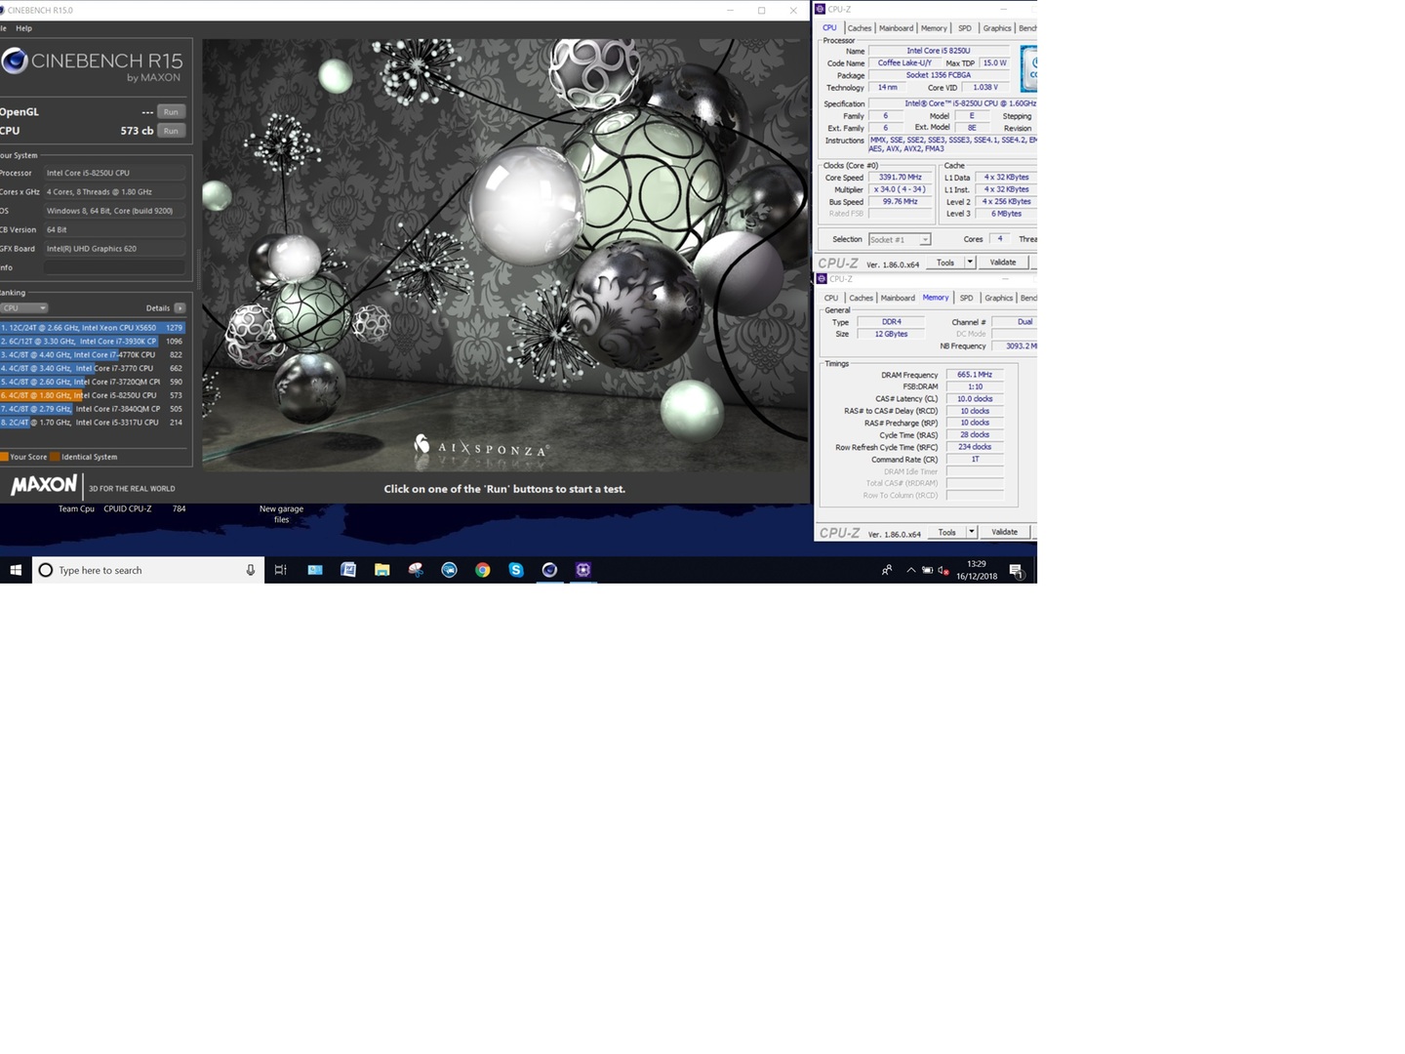Switch to Caches tab in CPU-Z memory-timings window
This screenshot has height=1054, width=1405.
tap(861, 298)
